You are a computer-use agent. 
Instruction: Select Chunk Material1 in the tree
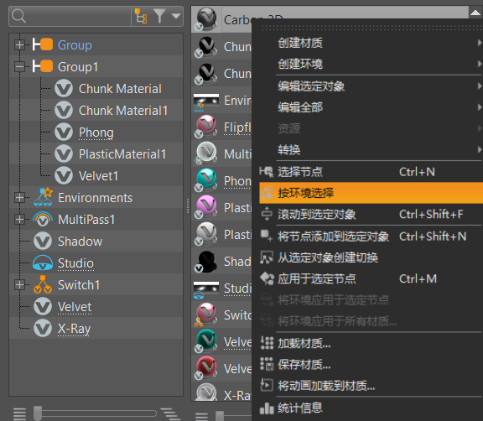(123, 110)
